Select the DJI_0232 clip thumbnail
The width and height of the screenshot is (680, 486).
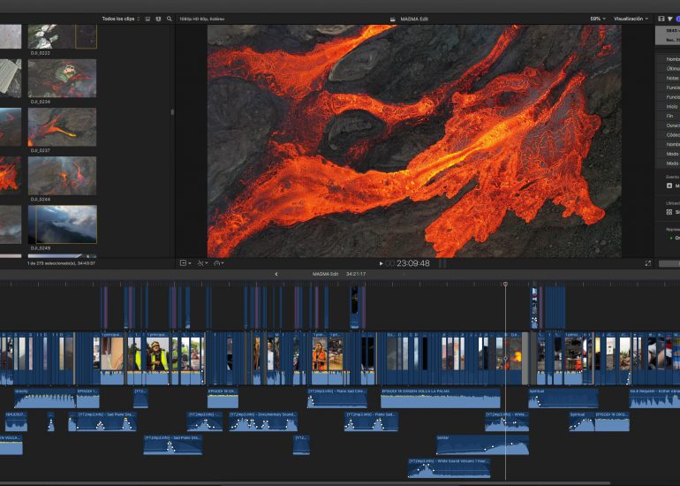(x=63, y=36)
